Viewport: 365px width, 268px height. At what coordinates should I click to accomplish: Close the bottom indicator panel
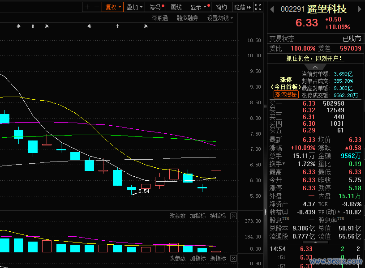coord(233,259)
